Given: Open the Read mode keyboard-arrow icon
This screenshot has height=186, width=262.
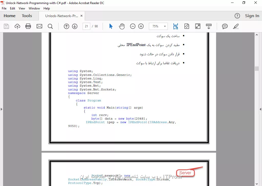Looking at the screenshot, I should click(x=209, y=26).
